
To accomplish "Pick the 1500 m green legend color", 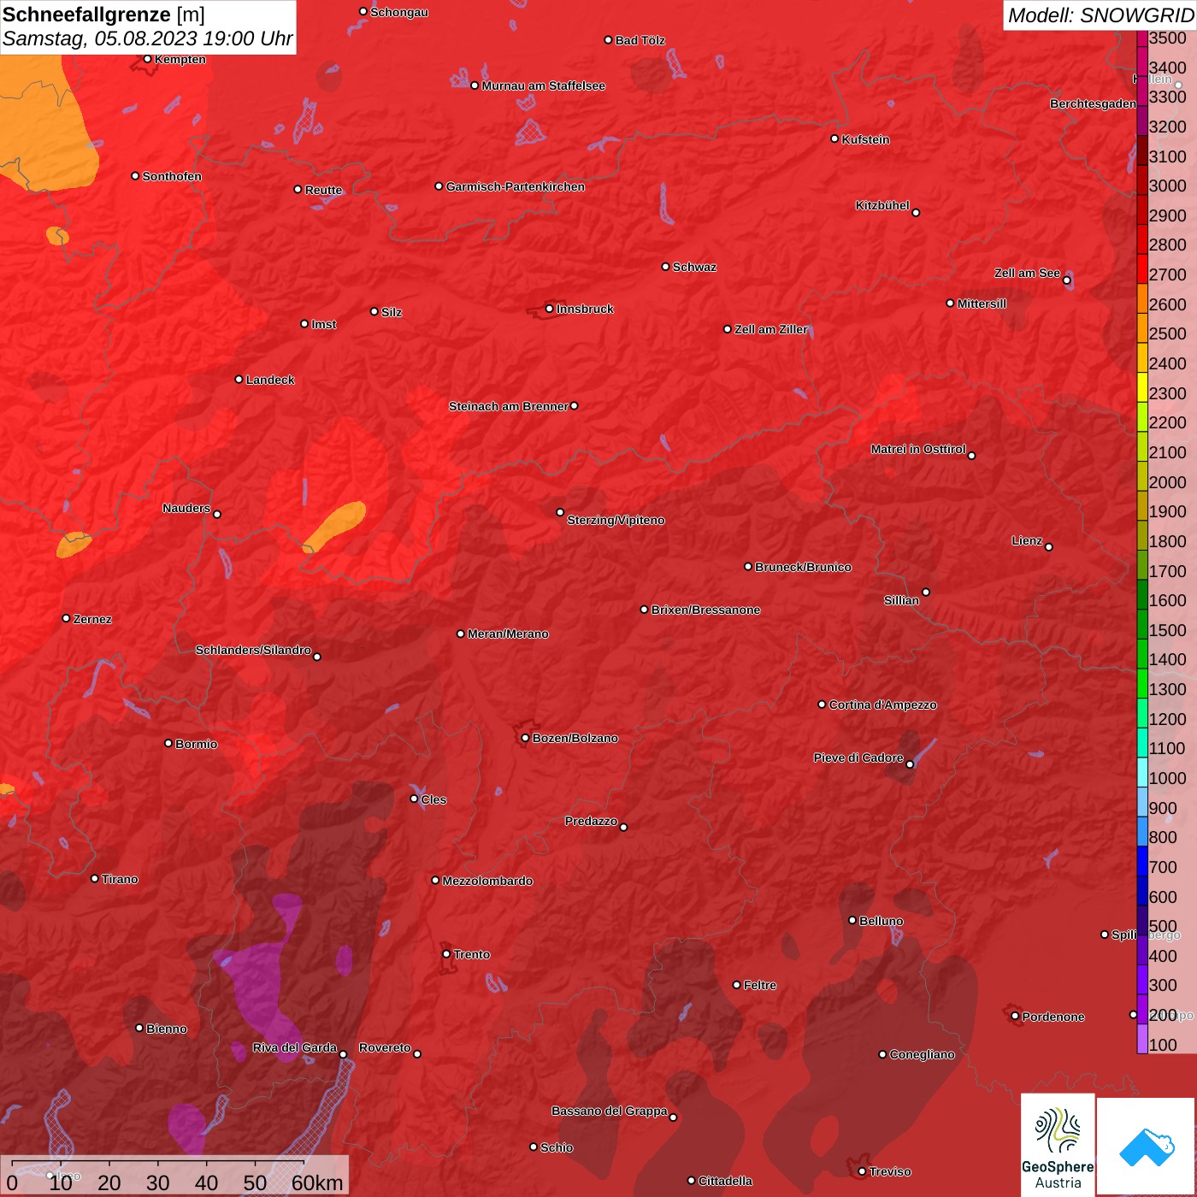I will click(x=1142, y=624).
